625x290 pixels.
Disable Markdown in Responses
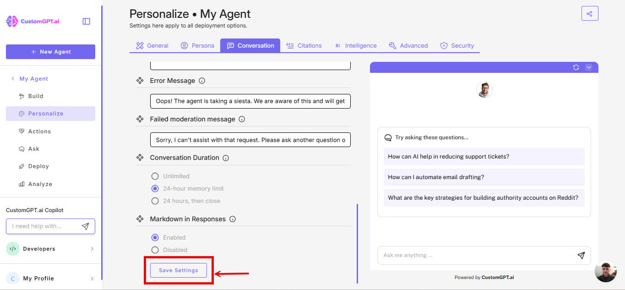[x=155, y=250]
